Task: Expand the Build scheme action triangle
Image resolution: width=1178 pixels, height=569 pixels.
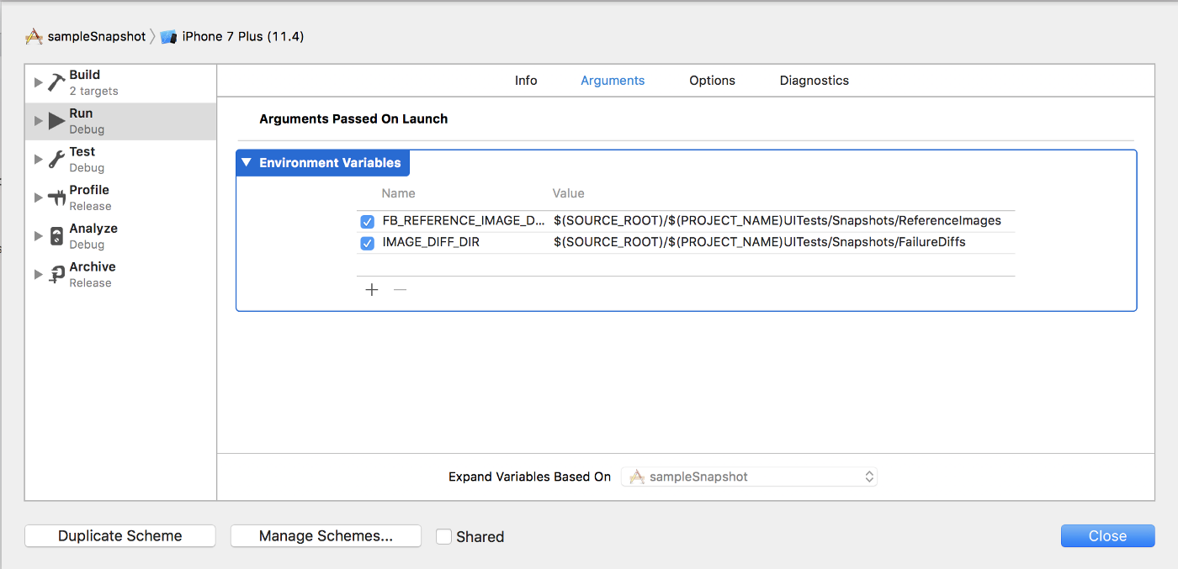Action: tap(38, 82)
